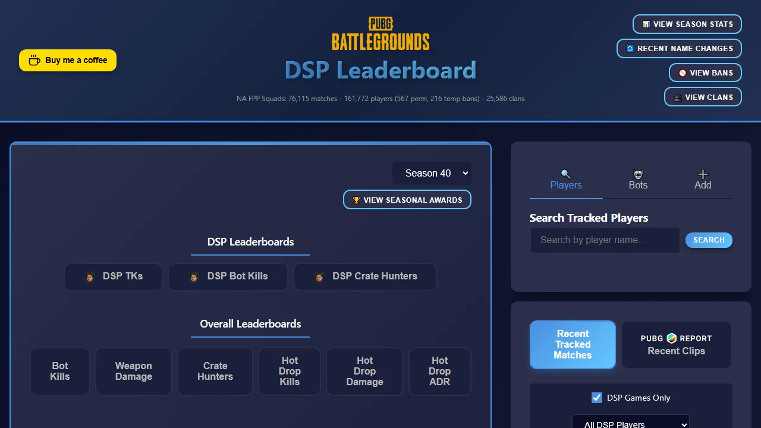Click the green PUBG Report icon

pos(671,339)
